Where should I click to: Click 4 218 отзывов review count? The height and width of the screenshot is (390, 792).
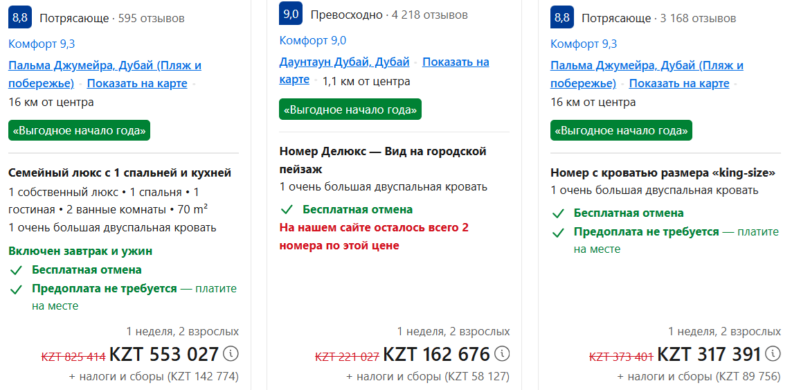(429, 15)
